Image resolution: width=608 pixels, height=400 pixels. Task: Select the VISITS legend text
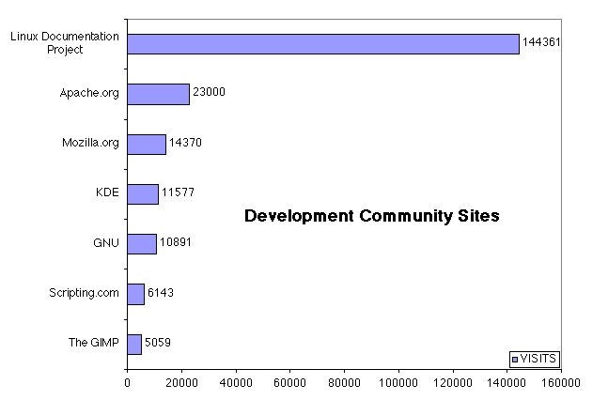pos(538,359)
